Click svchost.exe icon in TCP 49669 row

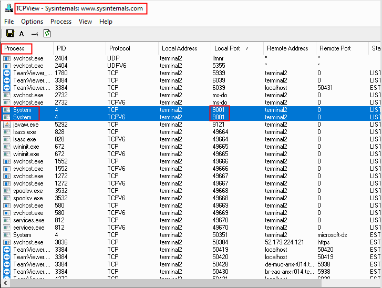coord(7,205)
